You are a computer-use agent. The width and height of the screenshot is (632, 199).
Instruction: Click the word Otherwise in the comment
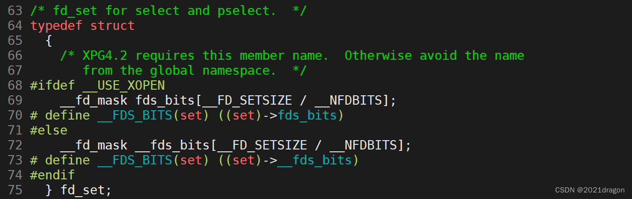pyautogui.click(x=378, y=56)
